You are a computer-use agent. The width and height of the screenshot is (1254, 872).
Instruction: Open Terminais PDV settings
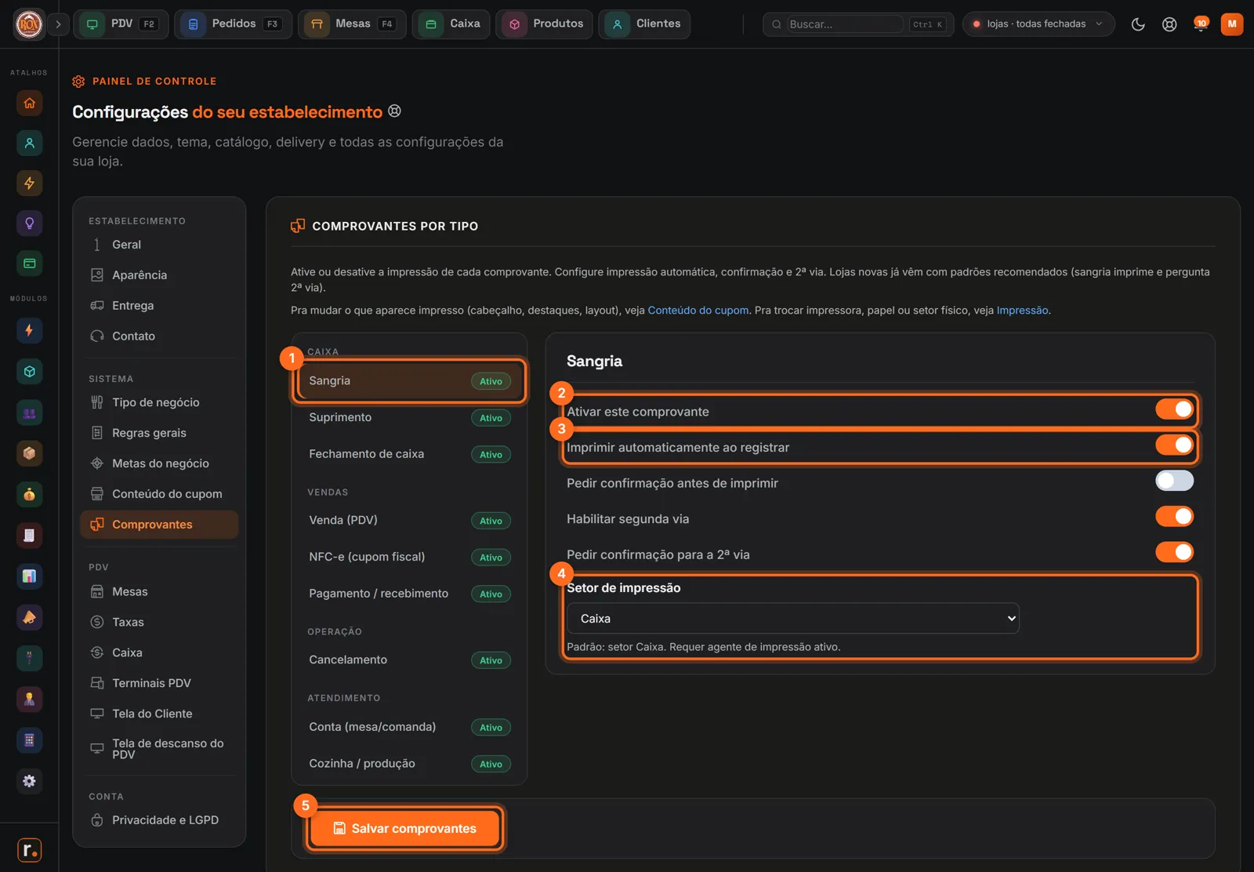click(159, 683)
